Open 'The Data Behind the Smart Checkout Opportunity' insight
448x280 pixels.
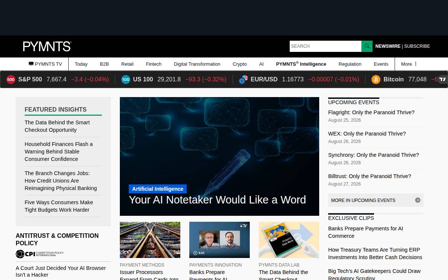(57, 126)
